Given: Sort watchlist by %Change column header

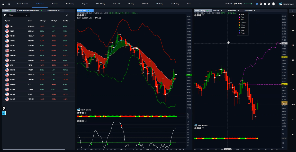Looking at the screenshot, I should pos(43,21).
